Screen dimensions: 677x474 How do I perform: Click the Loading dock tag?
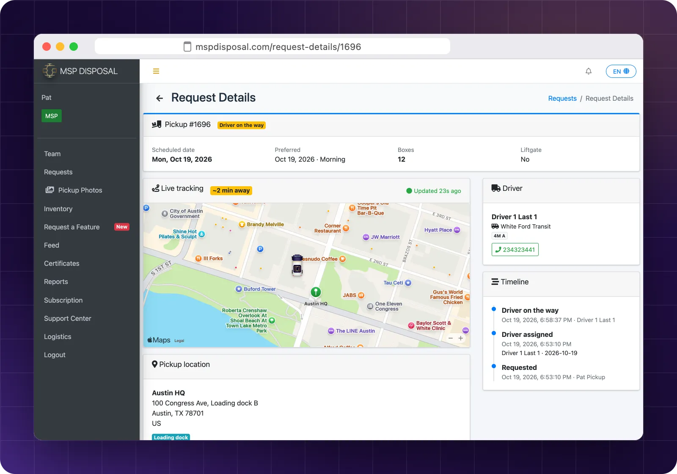click(x=171, y=437)
